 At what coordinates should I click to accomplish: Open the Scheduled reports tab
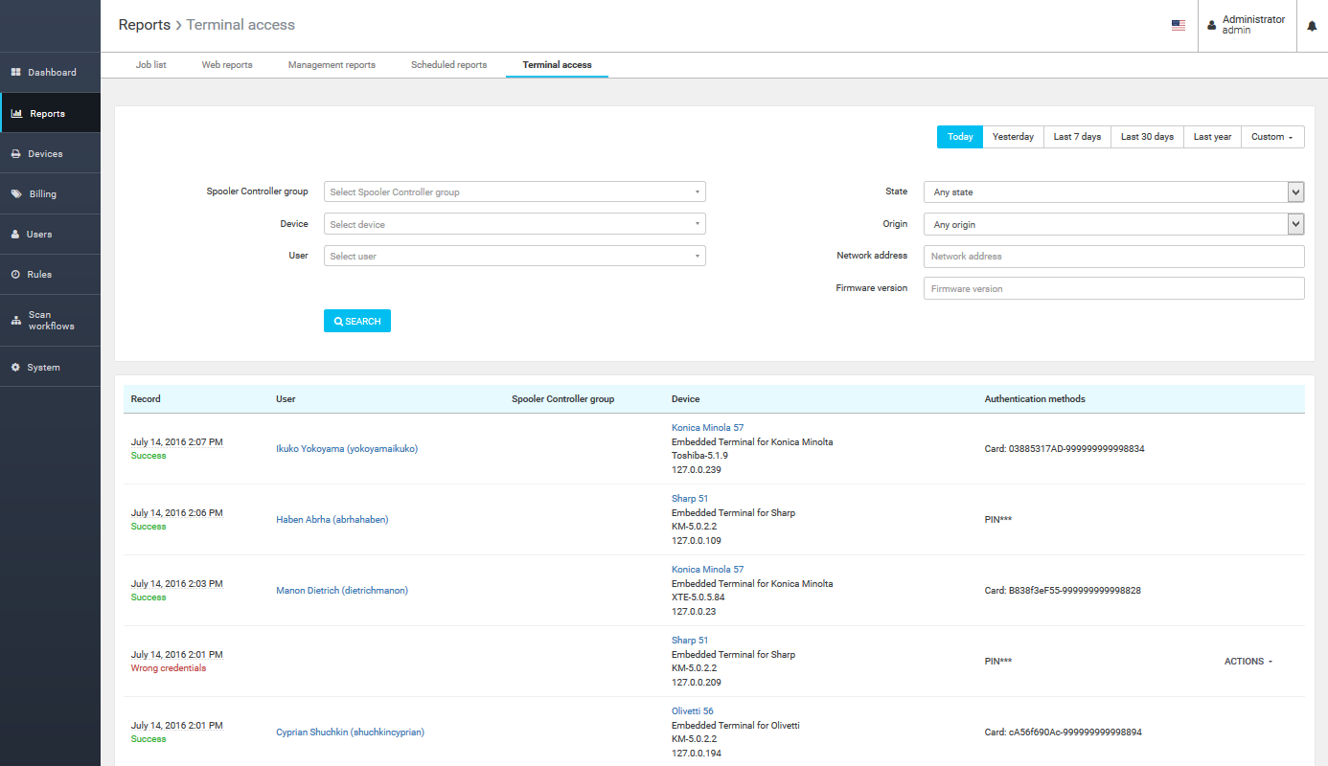point(448,65)
